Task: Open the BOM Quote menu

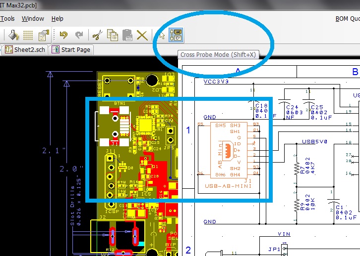Action: pyautogui.click(x=348, y=18)
